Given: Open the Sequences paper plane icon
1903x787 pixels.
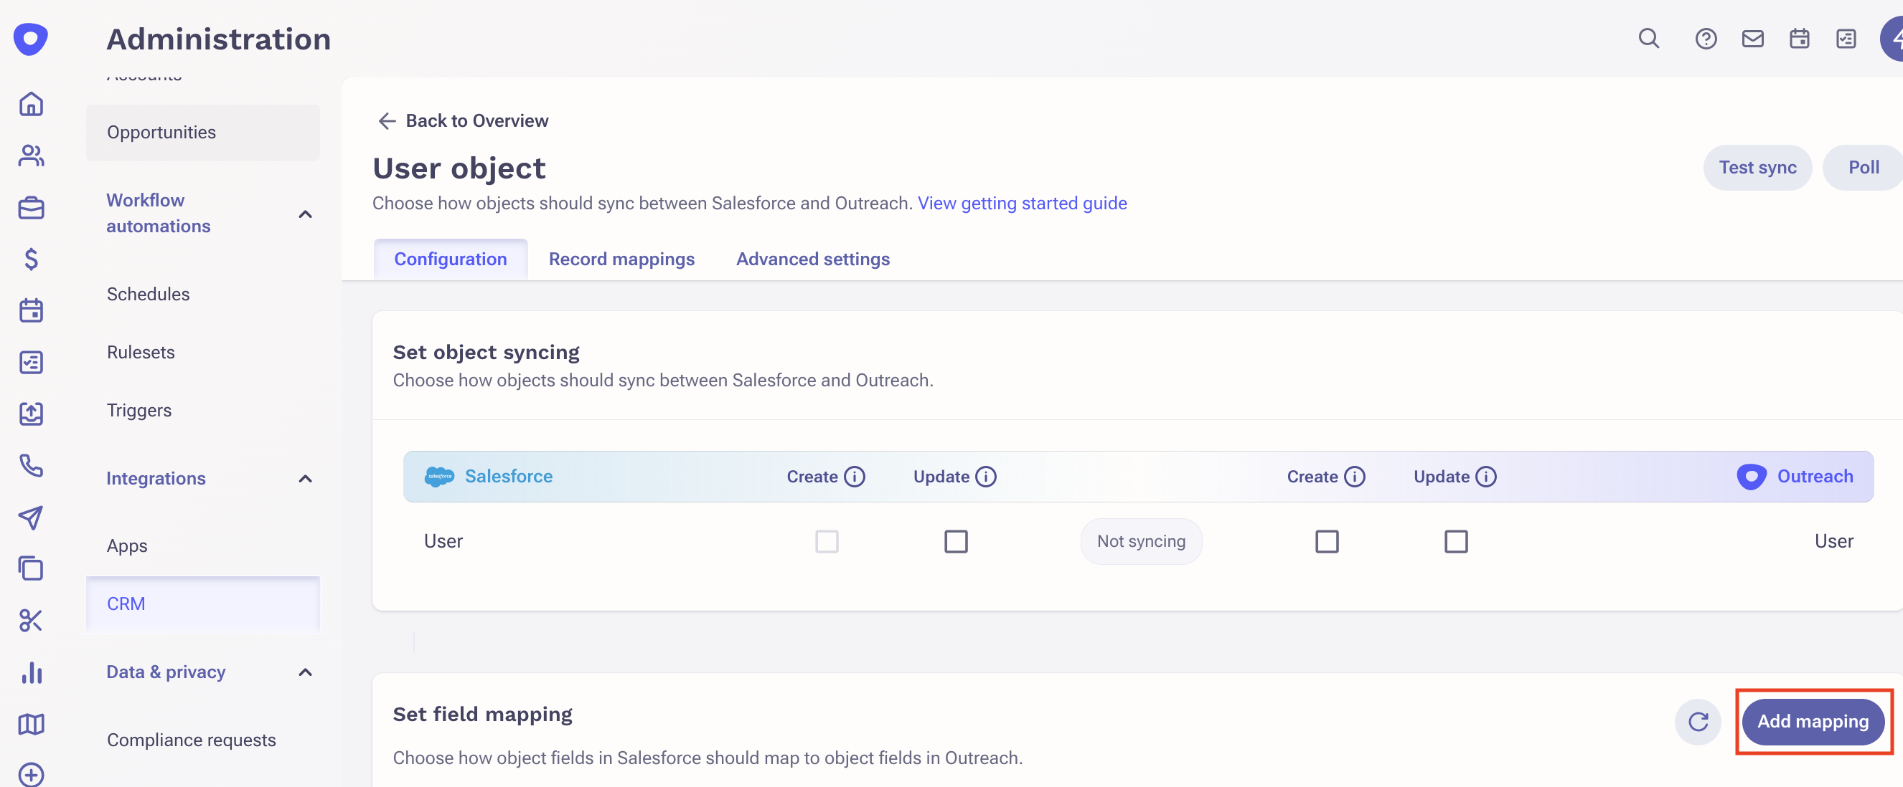Looking at the screenshot, I should [31, 517].
